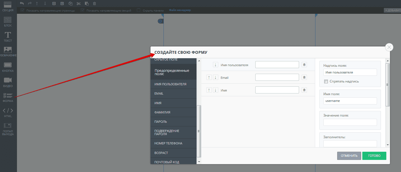Screen dimensions: 401x172
Task: Click the Готово button
Action: click(x=374, y=156)
